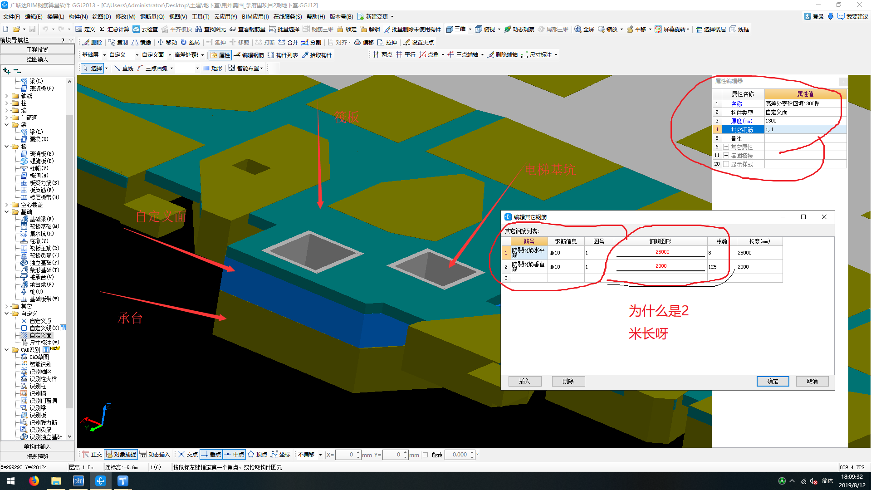Open the BIM应用(I) menu
This screenshot has width=871, height=490.
pyautogui.click(x=255, y=16)
